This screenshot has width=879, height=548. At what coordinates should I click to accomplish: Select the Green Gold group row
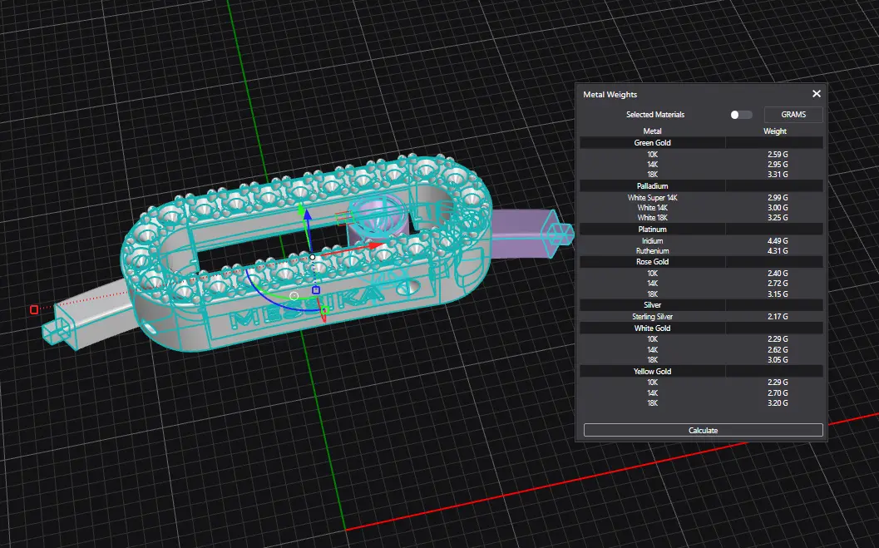click(x=653, y=143)
